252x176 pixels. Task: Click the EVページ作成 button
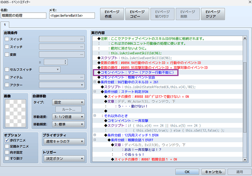pos(112,14)
